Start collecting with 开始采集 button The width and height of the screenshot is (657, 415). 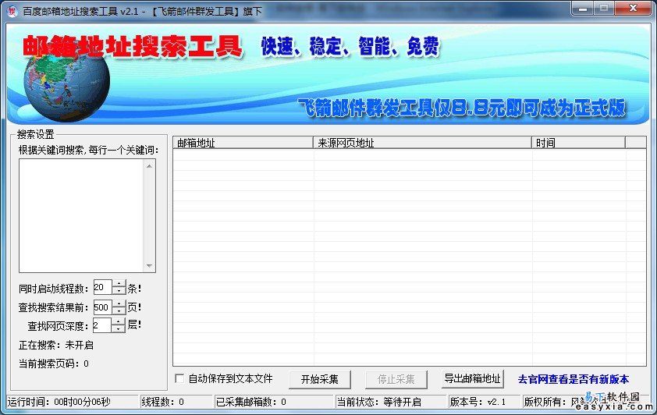[319, 379]
